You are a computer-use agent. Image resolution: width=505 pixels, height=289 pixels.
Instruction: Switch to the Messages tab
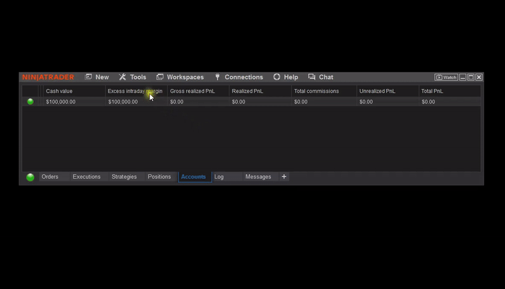click(258, 177)
